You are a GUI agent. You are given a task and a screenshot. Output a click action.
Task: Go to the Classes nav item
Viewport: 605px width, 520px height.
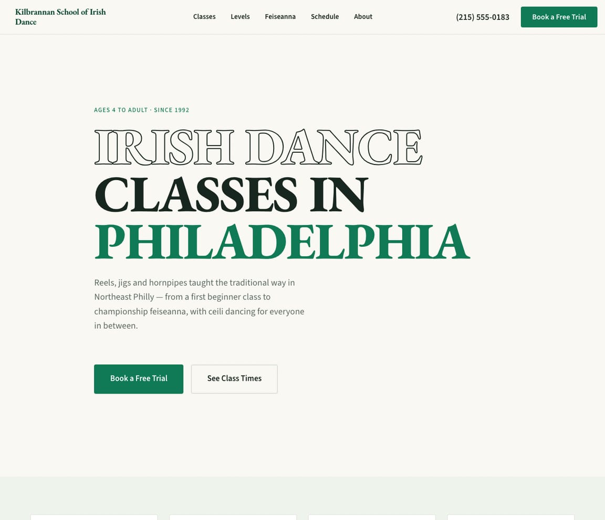point(204,17)
